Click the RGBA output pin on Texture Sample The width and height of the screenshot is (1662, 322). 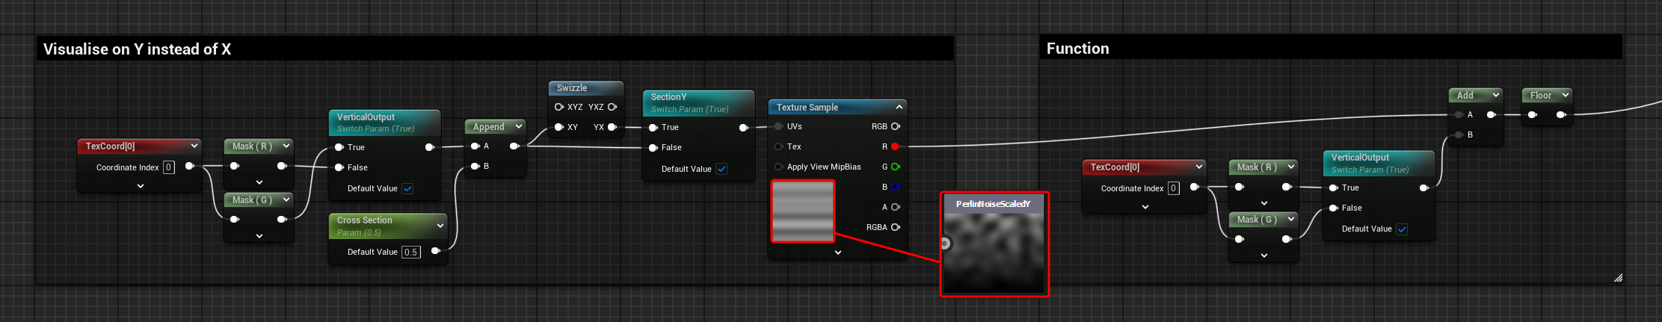click(895, 227)
